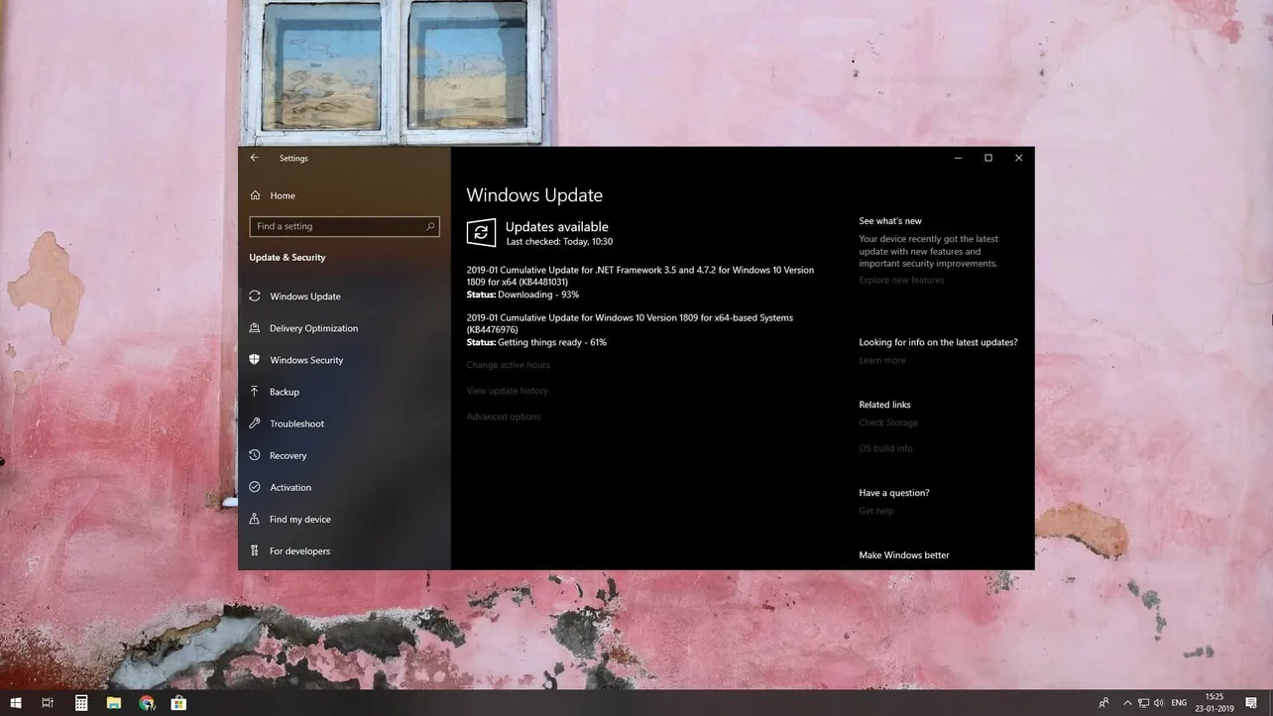The width and height of the screenshot is (1273, 716).
Task: Open View update history
Action: (x=507, y=391)
